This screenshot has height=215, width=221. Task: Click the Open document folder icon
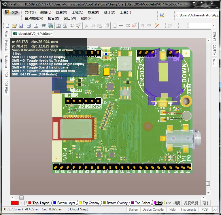(14, 26)
